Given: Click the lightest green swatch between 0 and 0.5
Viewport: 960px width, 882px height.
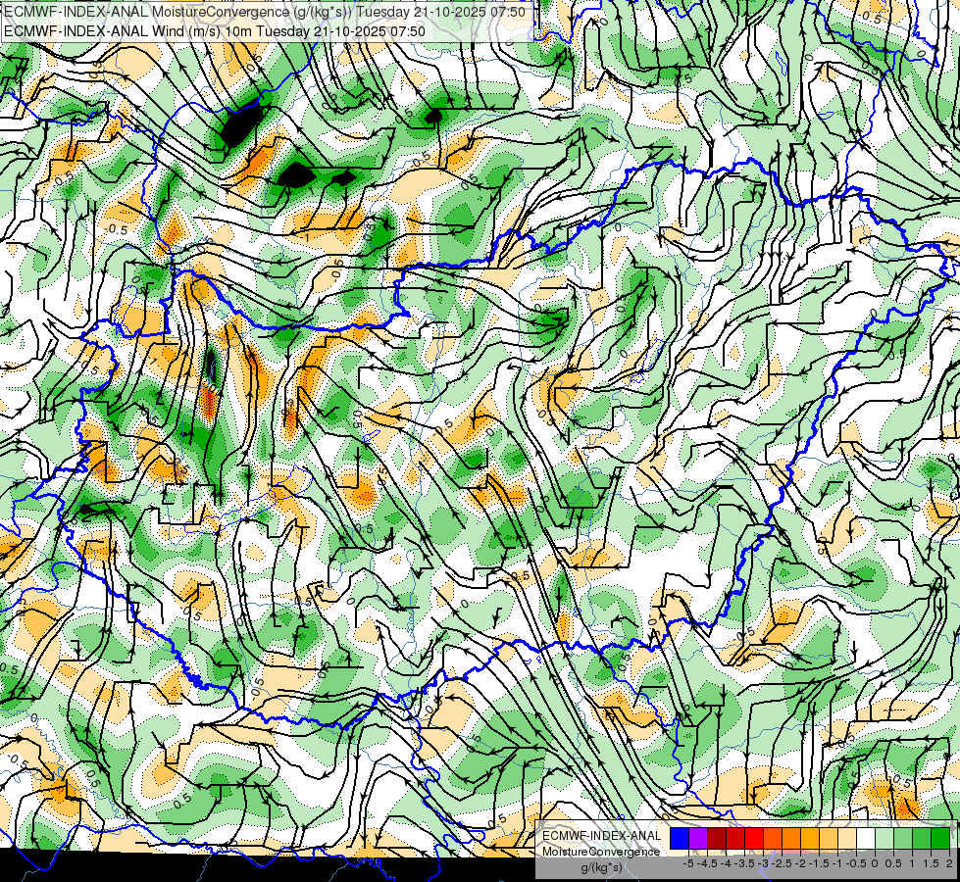Looking at the screenshot, I should [884, 838].
